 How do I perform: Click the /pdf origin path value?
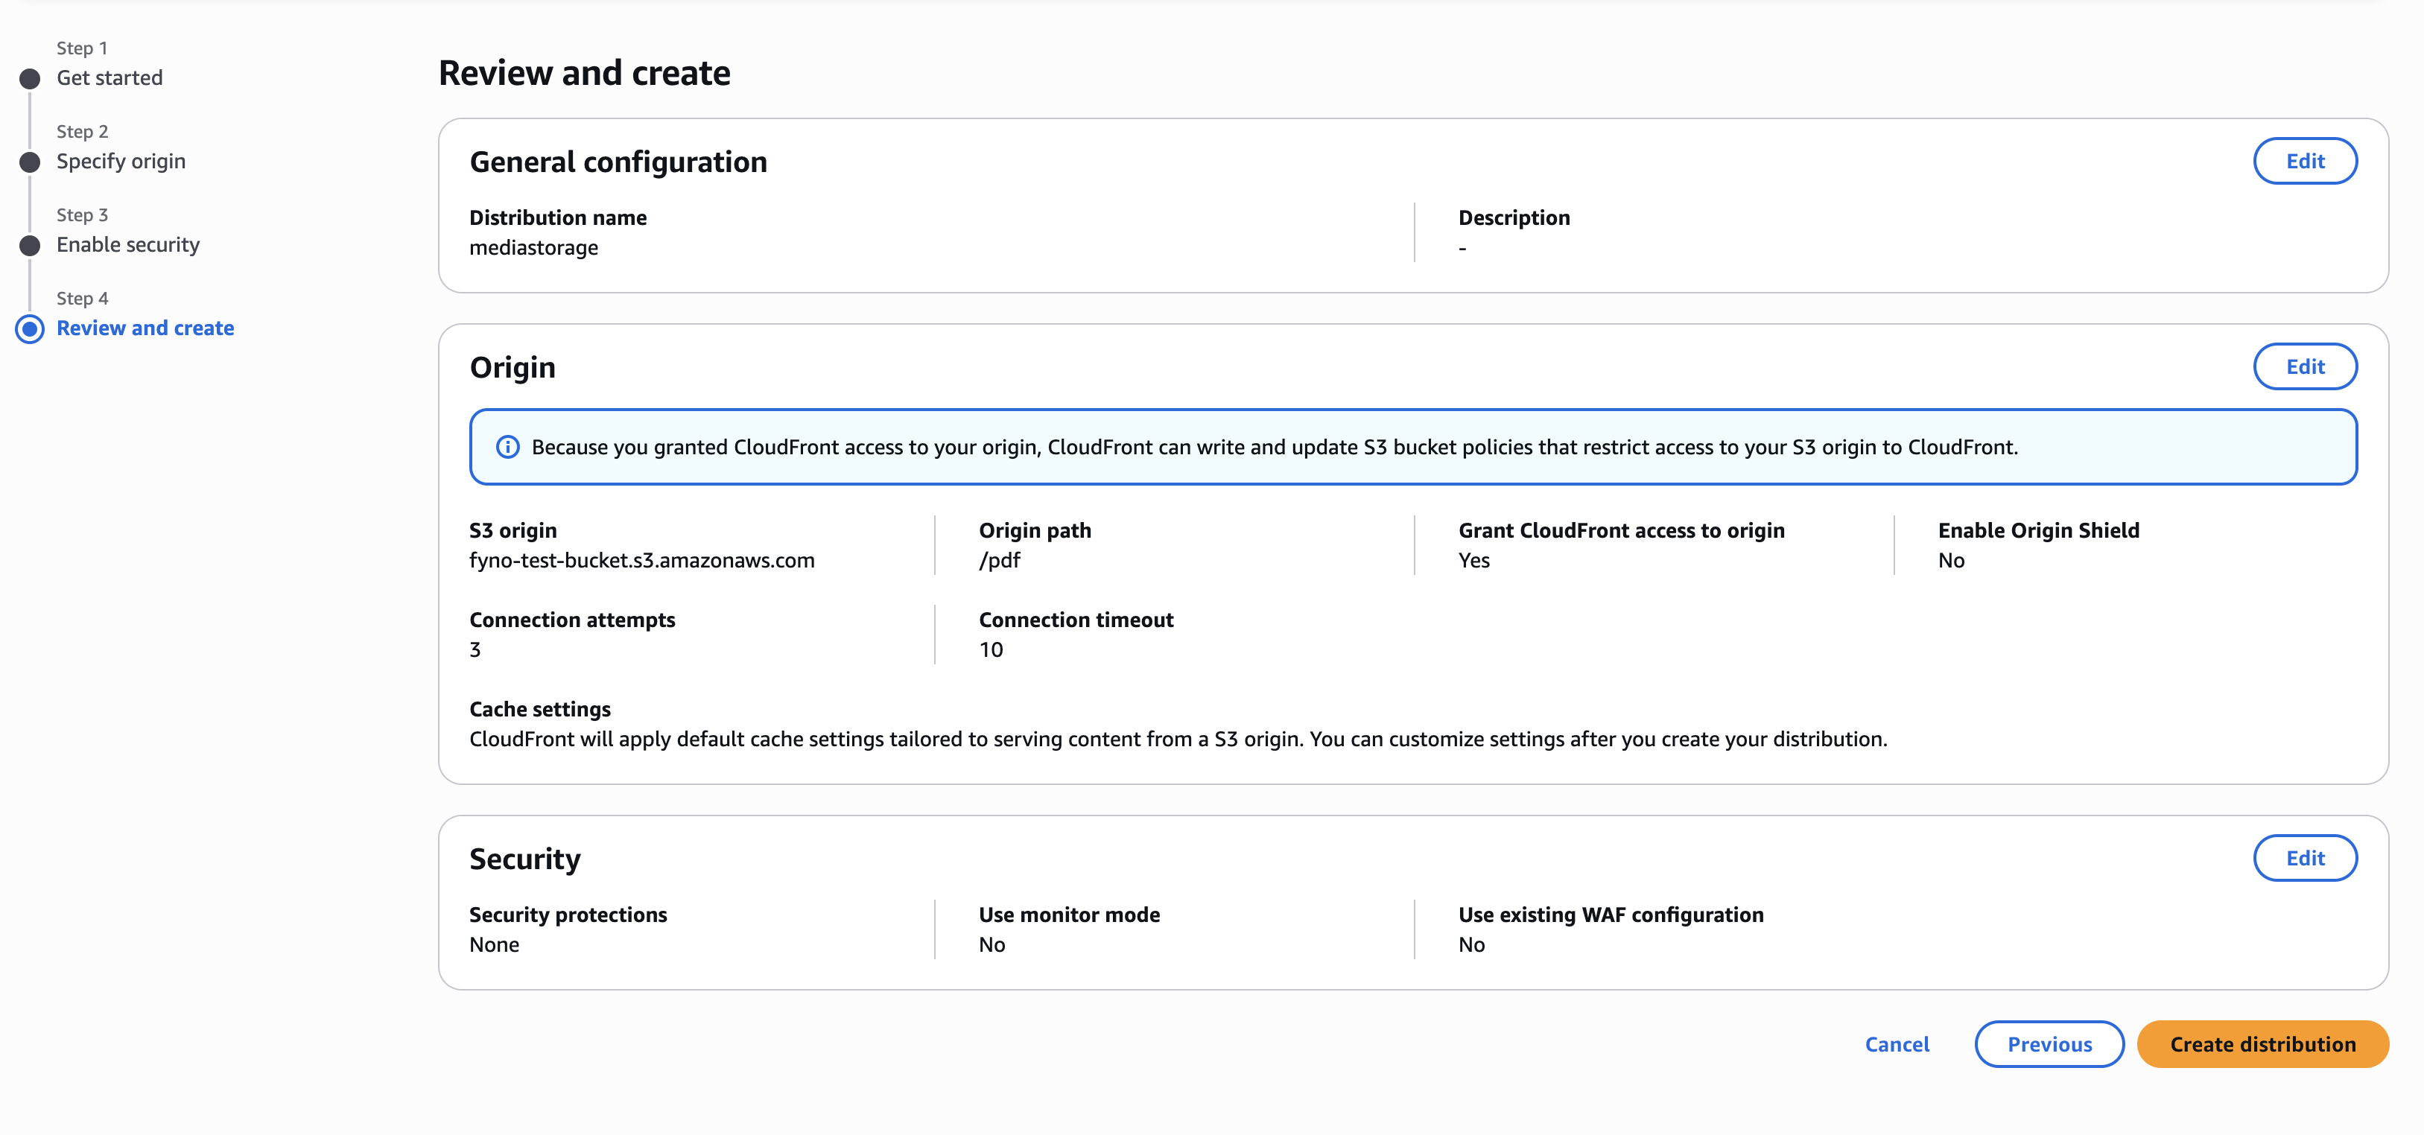pos(1000,561)
